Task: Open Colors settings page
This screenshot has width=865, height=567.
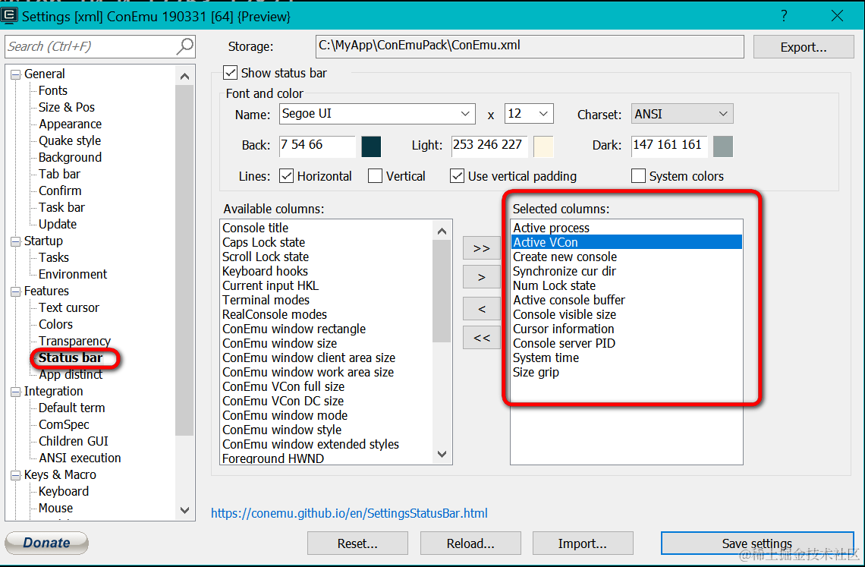Action: [x=55, y=325]
